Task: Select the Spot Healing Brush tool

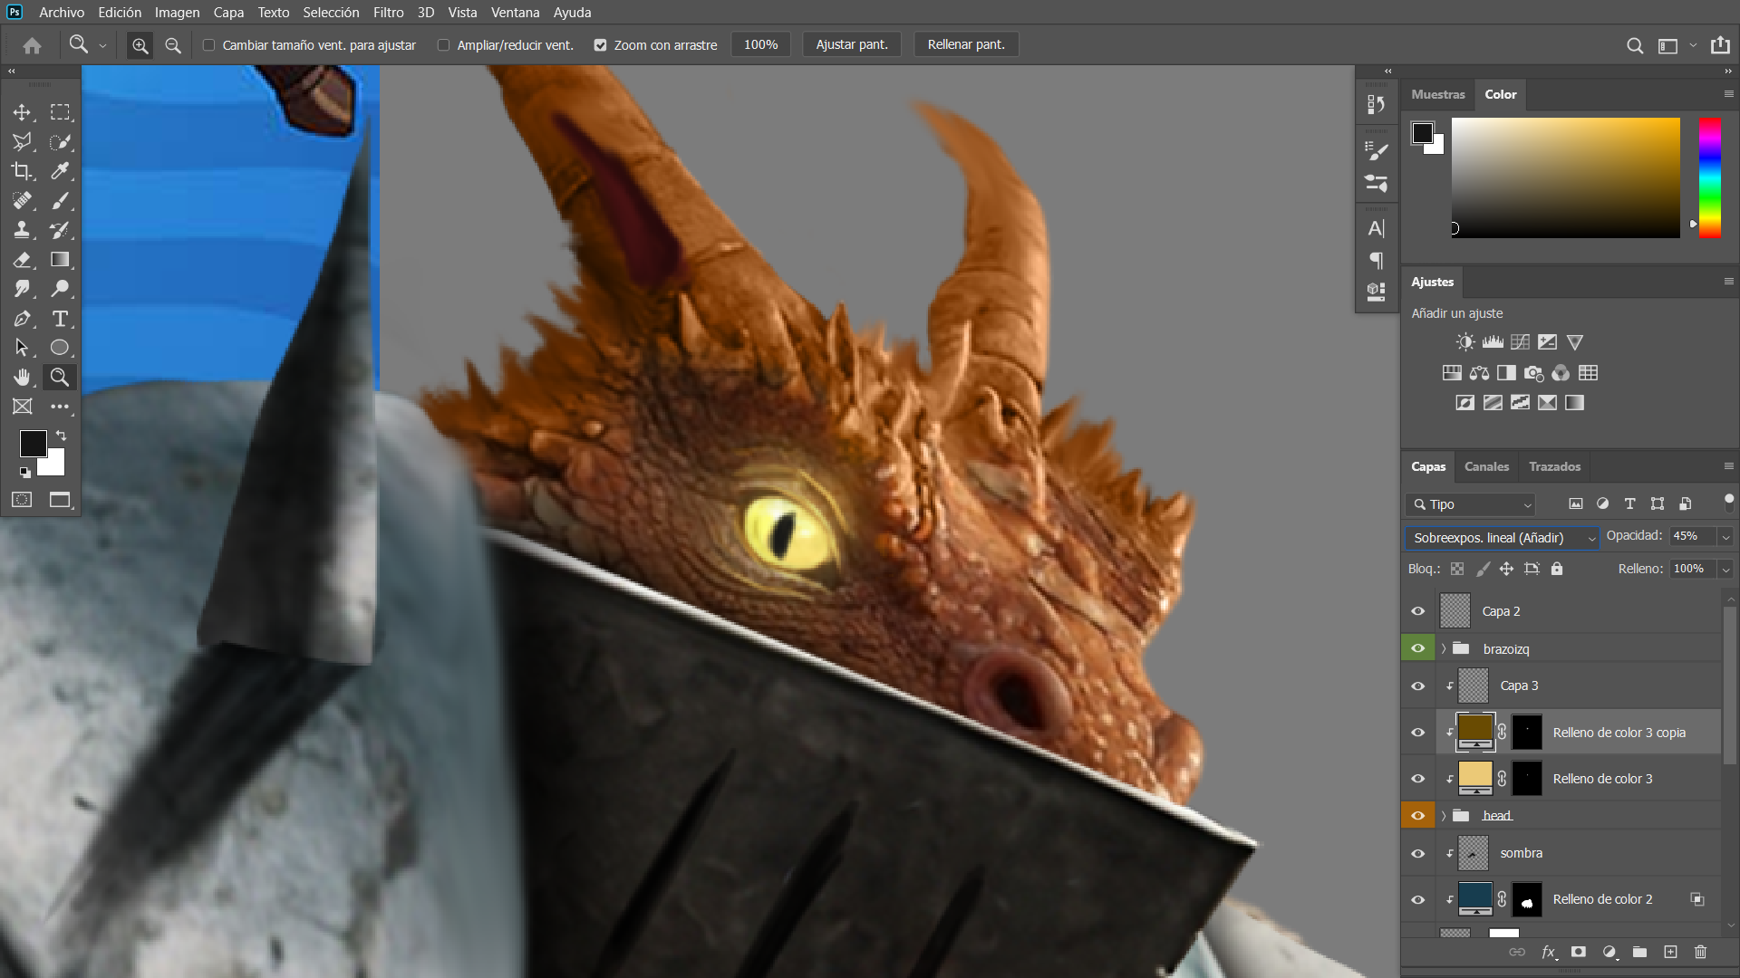Action: [x=22, y=201]
